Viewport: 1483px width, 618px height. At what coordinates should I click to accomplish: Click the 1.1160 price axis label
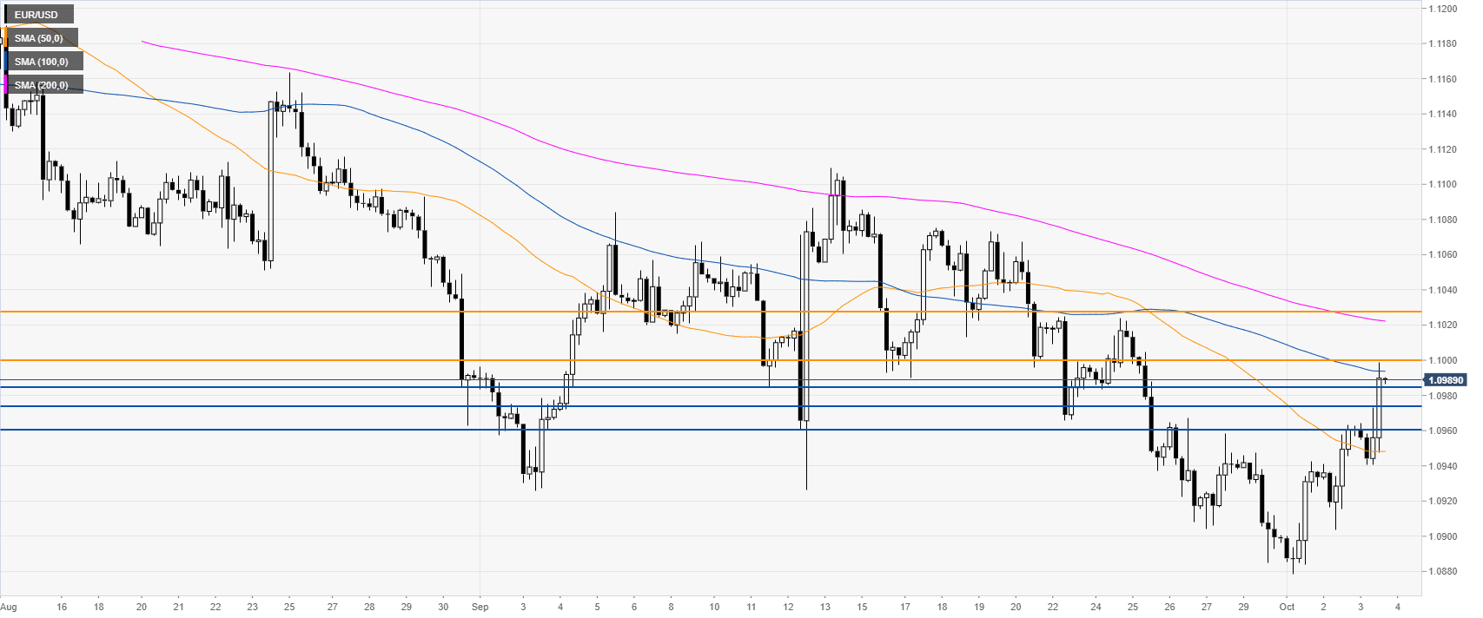(x=1444, y=79)
